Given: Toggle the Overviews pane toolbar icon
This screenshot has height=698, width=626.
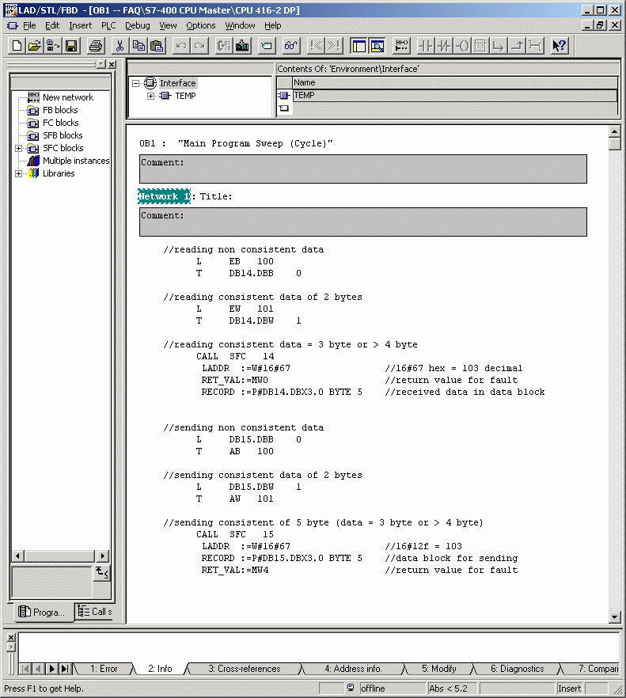Looking at the screenshot, I should coord(359,46).
